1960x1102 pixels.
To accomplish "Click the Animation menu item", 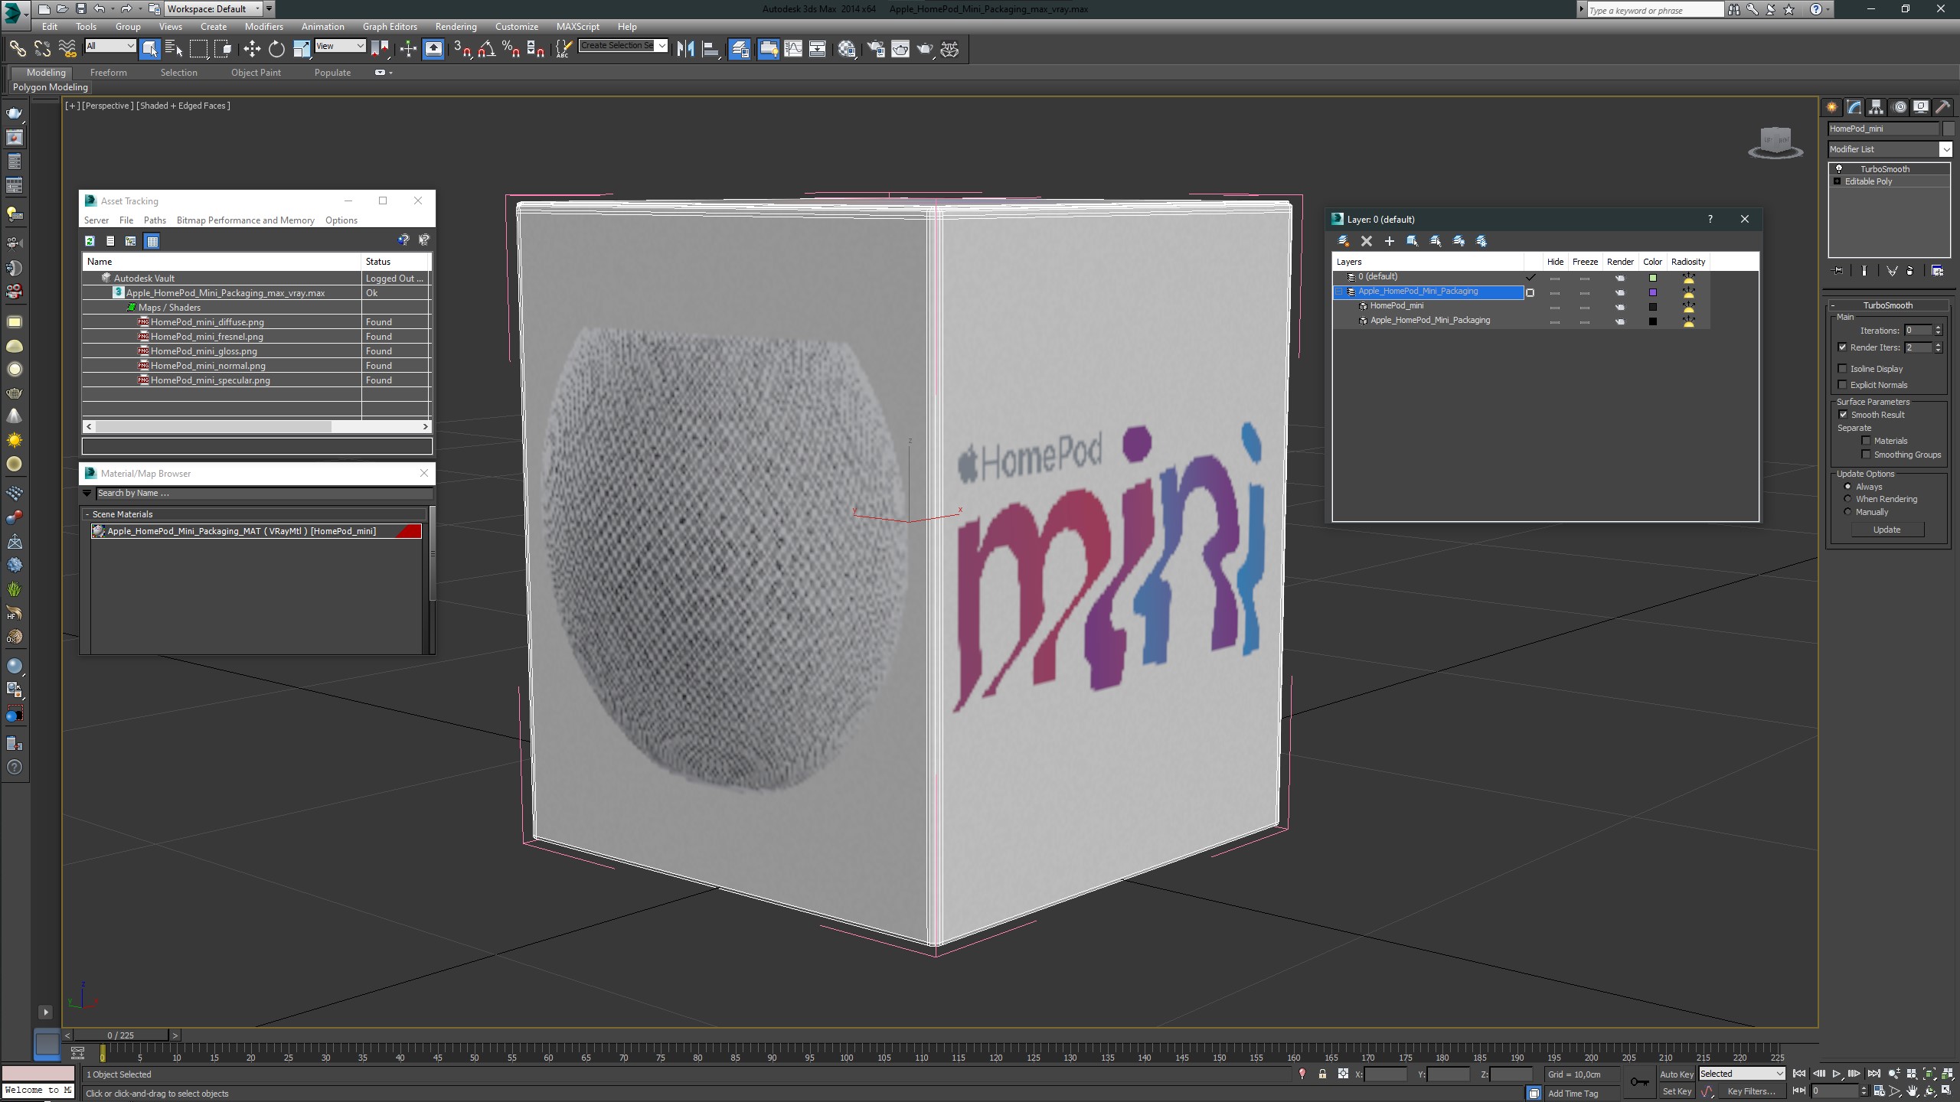I will (323, 25).
